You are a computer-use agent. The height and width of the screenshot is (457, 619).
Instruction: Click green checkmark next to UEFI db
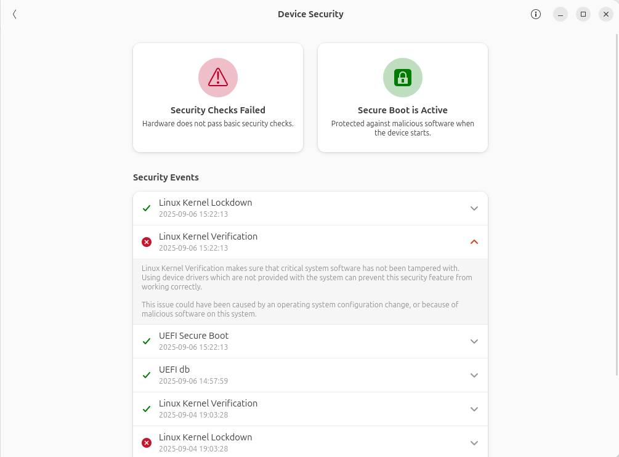147,375
